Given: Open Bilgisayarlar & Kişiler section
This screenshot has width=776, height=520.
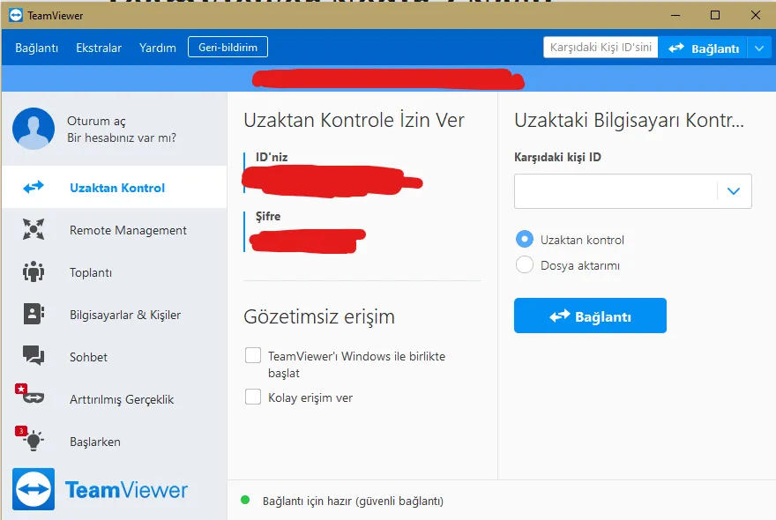Looking at the screenshot, I should (x=115, y=314).
